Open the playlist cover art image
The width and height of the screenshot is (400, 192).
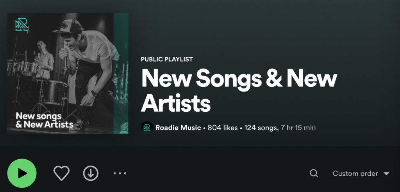68,73
